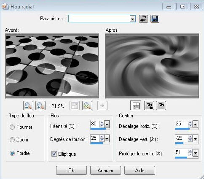The width and height of the screenshot is (204, 179).
Task: Enable auto proof eye-with-lock icon
Action: point(149,106)
